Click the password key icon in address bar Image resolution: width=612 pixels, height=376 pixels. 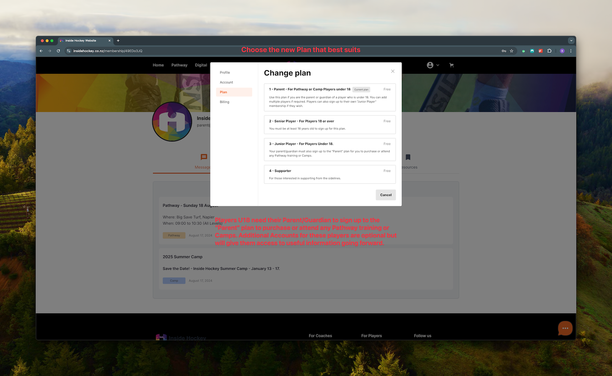504,51
